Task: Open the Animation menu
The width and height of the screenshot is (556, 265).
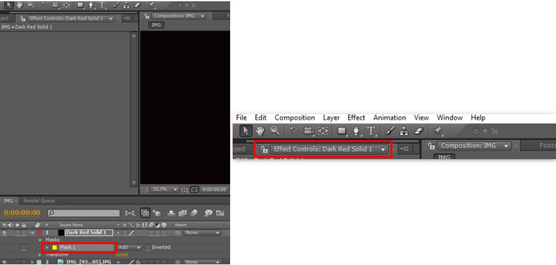Action: click(389, 118)
